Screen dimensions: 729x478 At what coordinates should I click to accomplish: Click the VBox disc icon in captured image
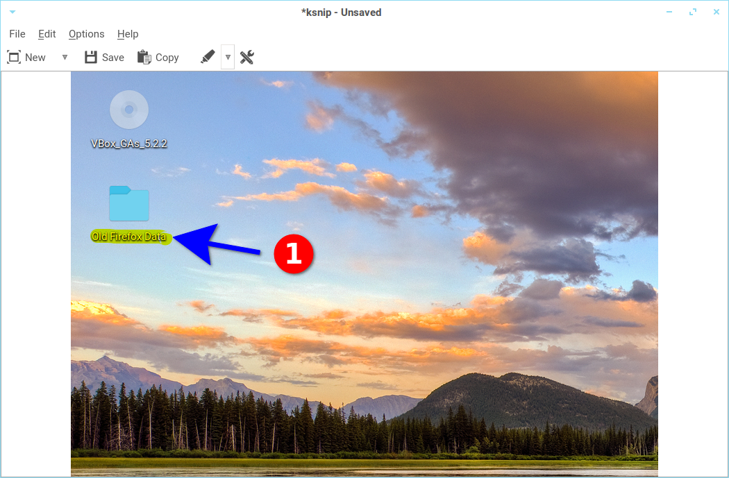click(x=129, y=110)
